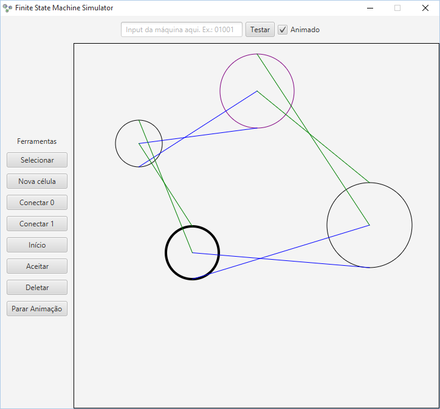
Task: Click the Selecionar tool button
Action: (37, 160)
